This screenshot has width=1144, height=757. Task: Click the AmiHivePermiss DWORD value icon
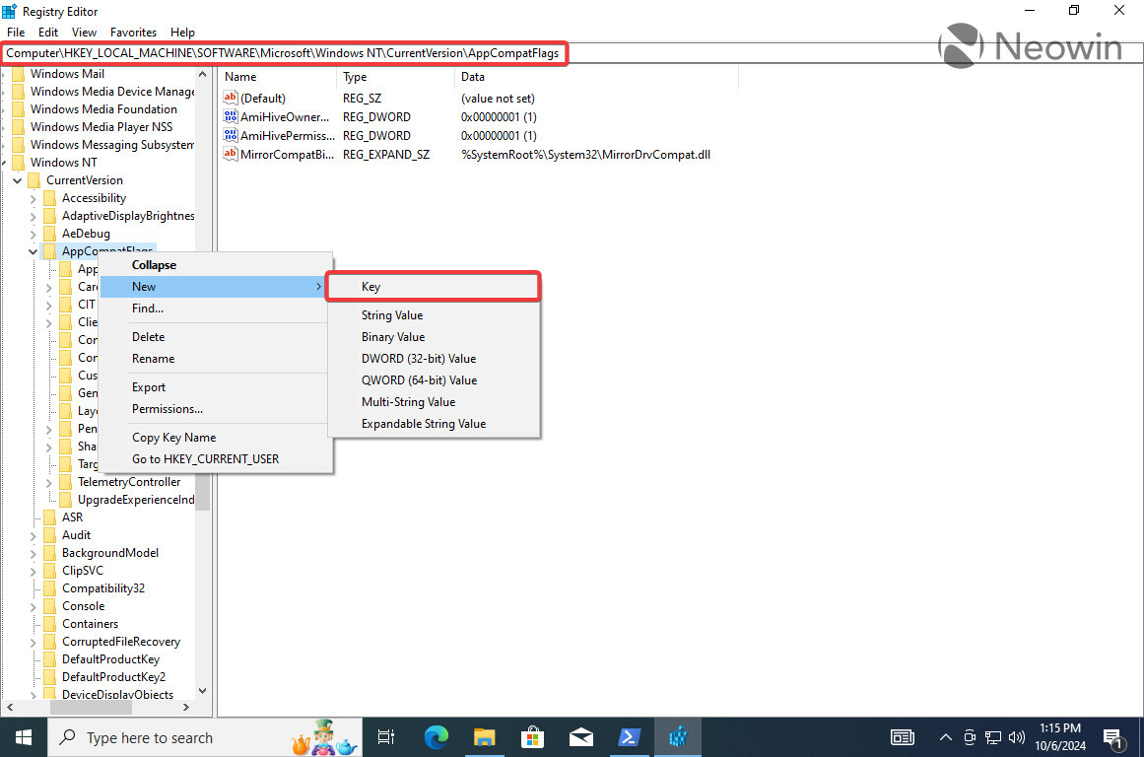pos(231,135)
